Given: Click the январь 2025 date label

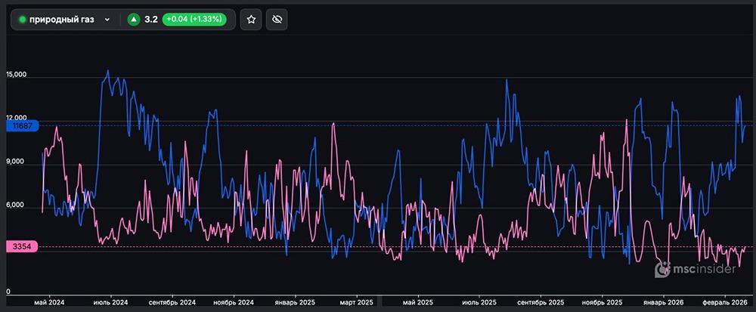Looking at the screenshot, I should coord(296,302).
